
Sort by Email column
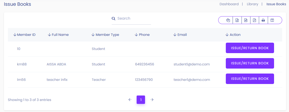coord(180,35)
